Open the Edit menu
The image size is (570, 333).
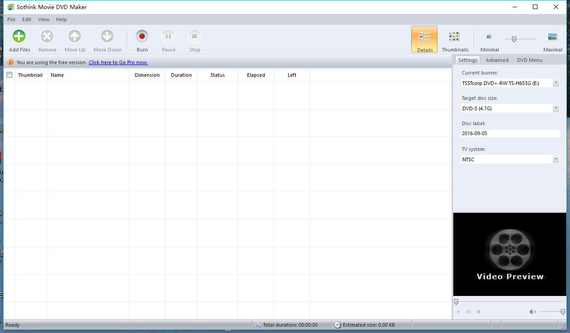(x=27, y=19)
